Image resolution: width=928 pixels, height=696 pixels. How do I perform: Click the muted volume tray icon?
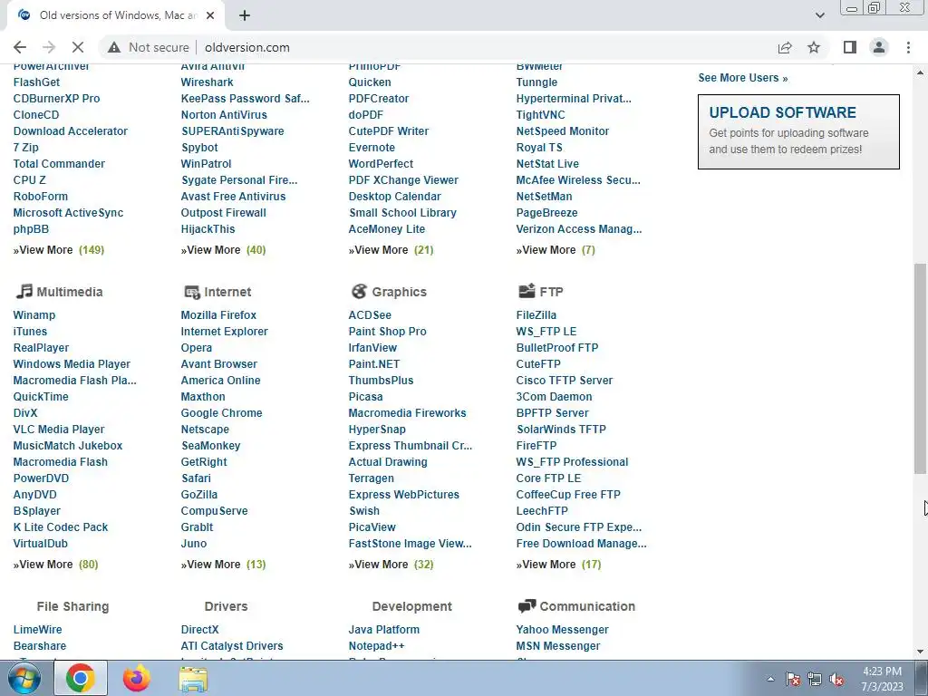836,679
